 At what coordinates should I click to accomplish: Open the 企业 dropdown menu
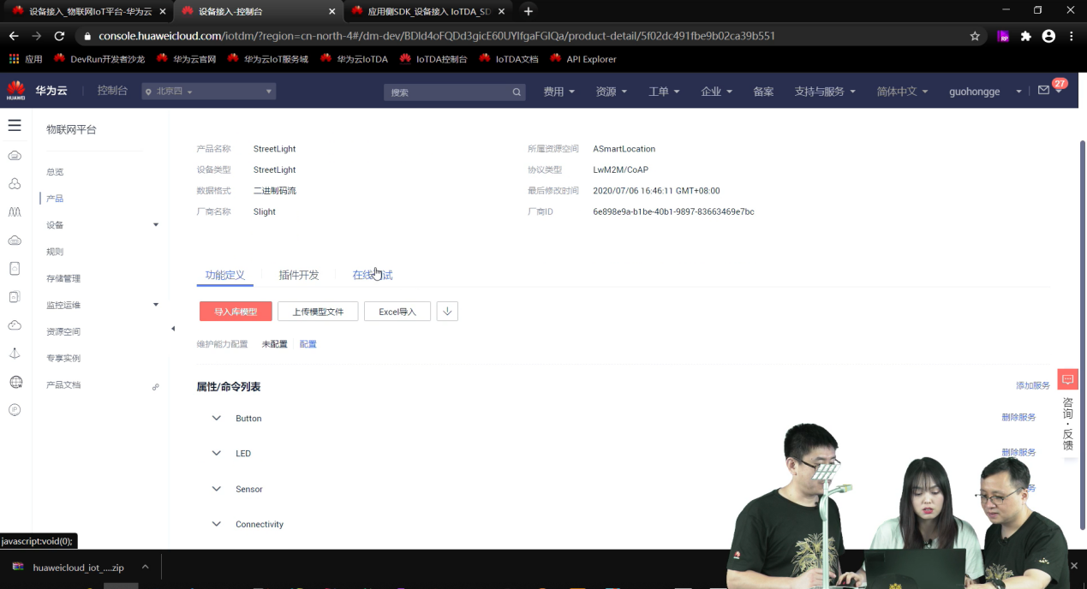pos(717,92)
